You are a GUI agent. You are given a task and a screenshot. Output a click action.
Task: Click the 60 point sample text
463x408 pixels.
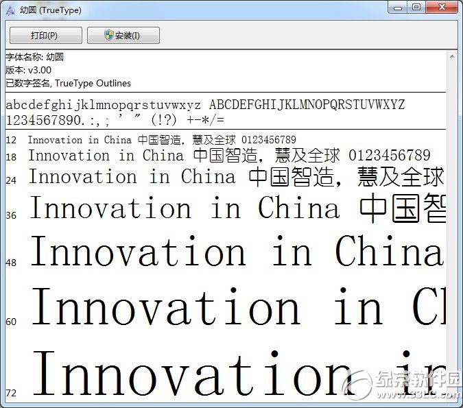[239, 306]
